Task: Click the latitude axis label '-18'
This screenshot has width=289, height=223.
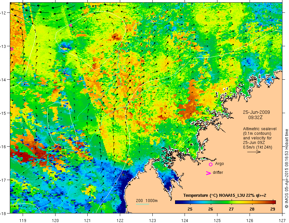Action: point(3,213)
